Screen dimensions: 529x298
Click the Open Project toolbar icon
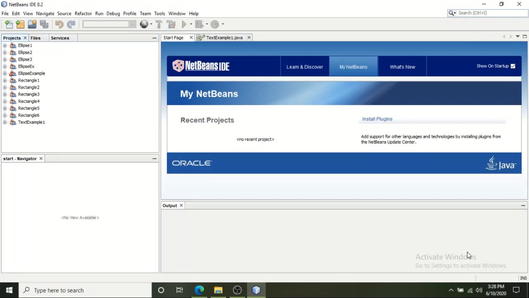click(32, 24)
